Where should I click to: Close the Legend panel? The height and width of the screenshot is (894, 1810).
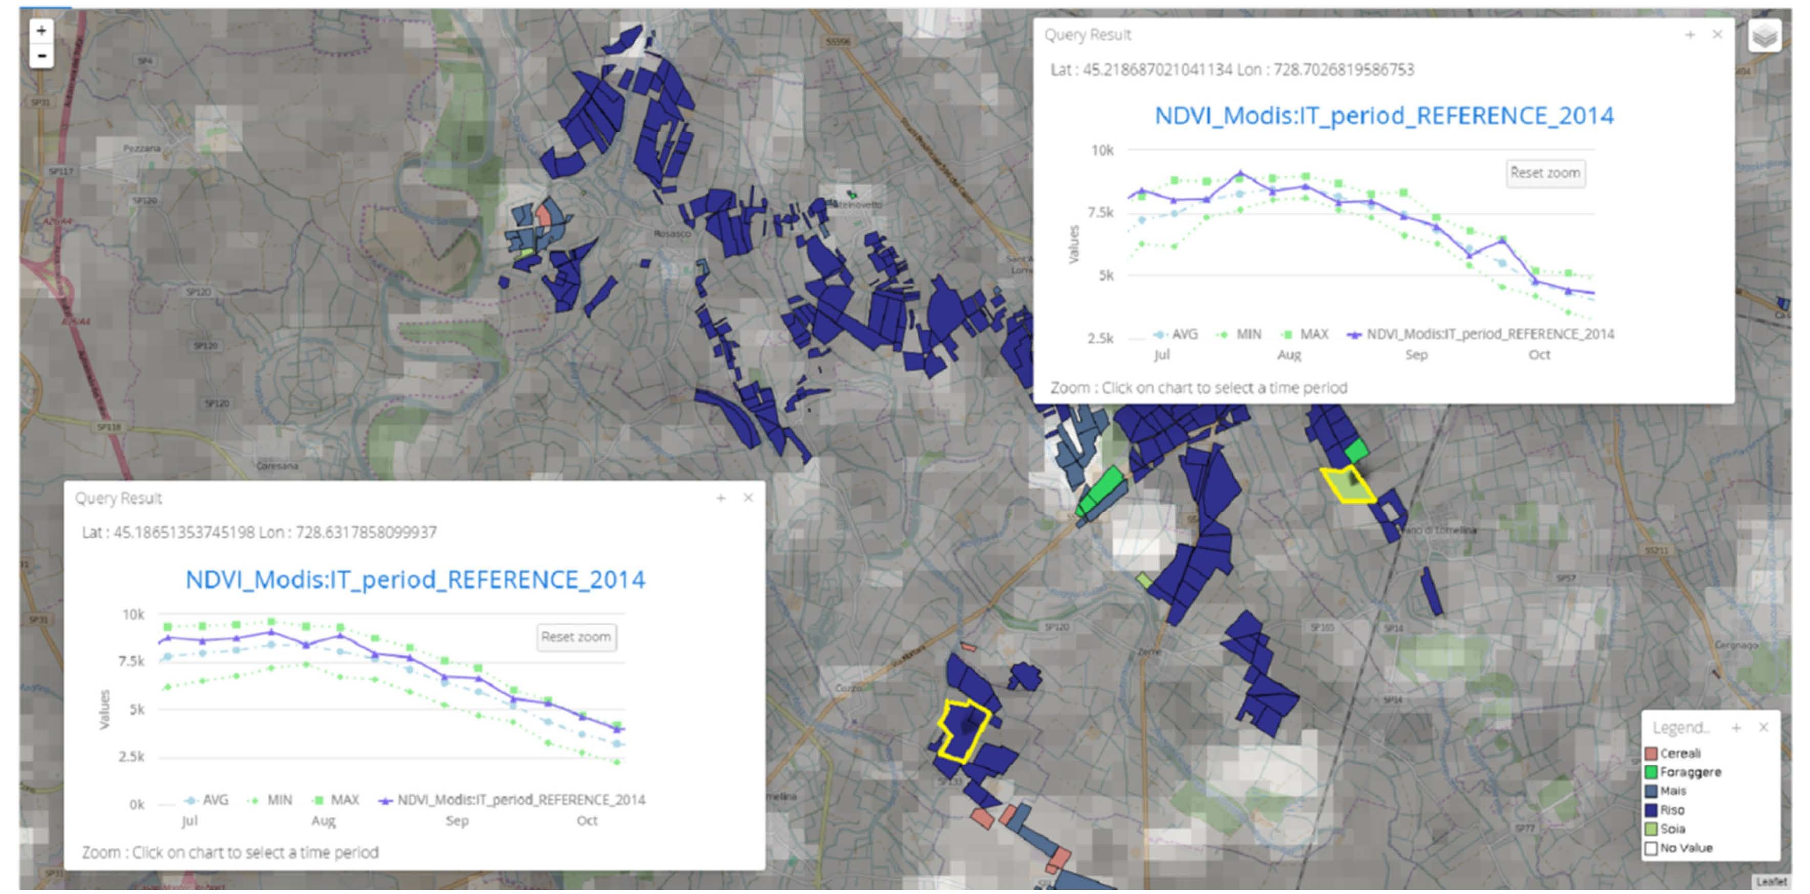tap(1763, 728)
